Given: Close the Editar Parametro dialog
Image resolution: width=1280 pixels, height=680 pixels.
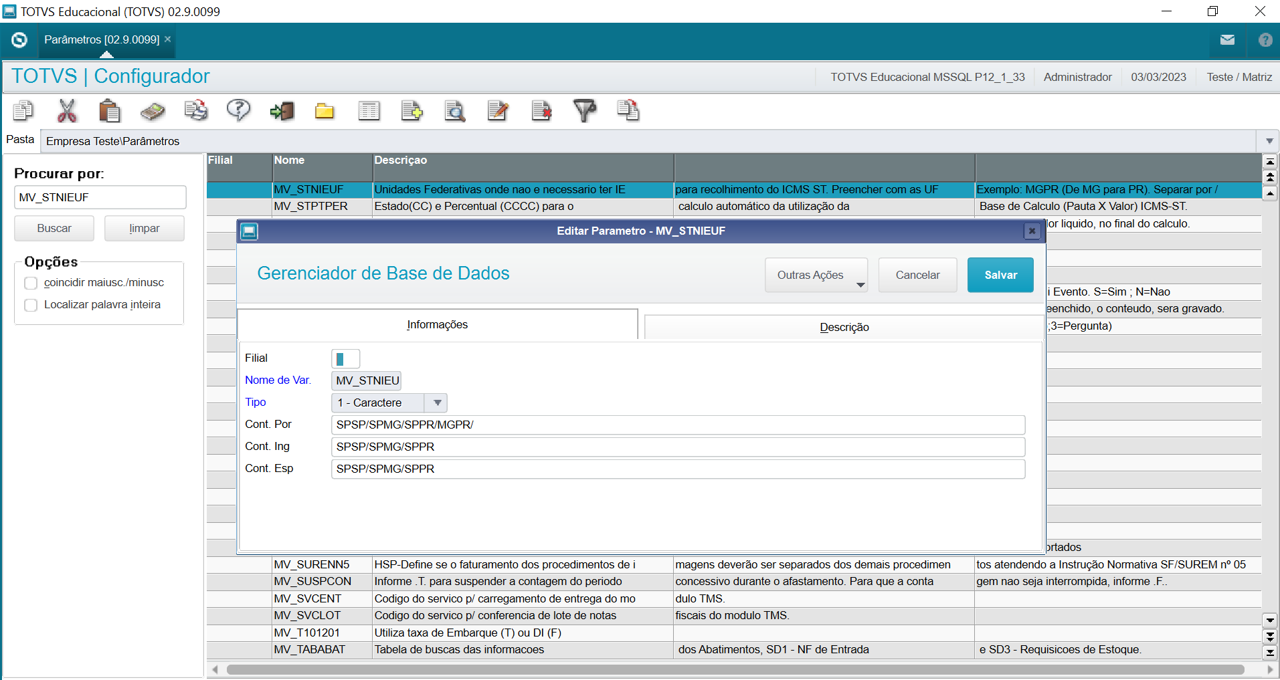Looking at the screenshot, I should (1032, 231).
